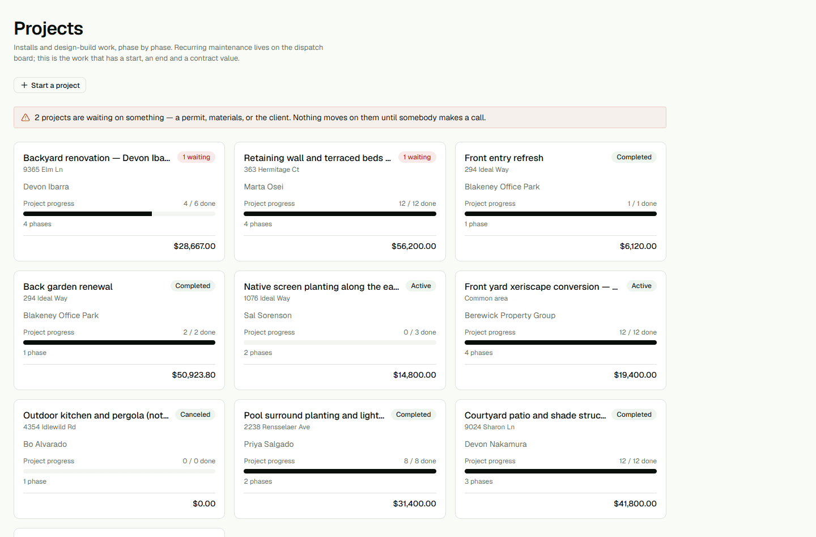The image size is (816, 537).
Task: Click the $19,400.00 contract value
Action: (635, 375)
